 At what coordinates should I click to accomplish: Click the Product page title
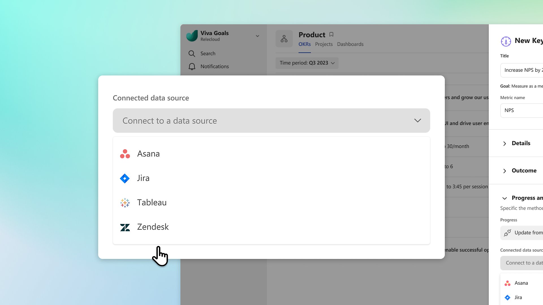pos(312,35)
